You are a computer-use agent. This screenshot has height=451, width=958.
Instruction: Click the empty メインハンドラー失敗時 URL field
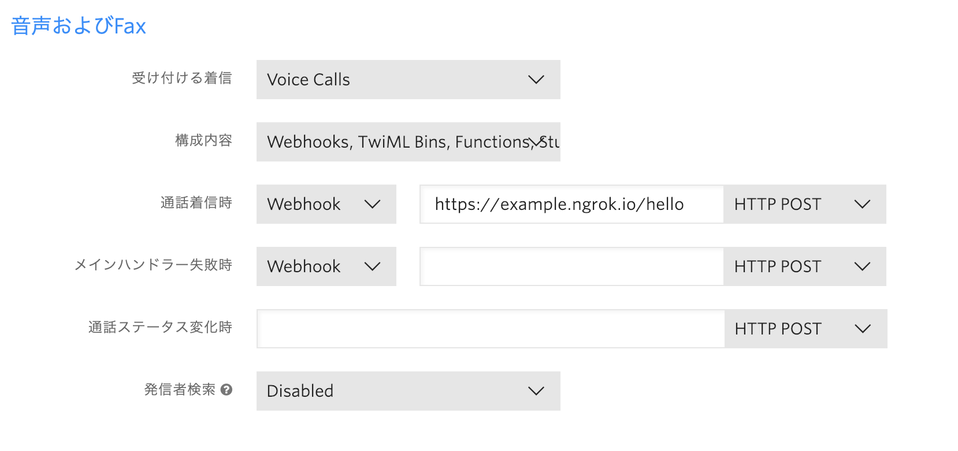pos(571,266)
